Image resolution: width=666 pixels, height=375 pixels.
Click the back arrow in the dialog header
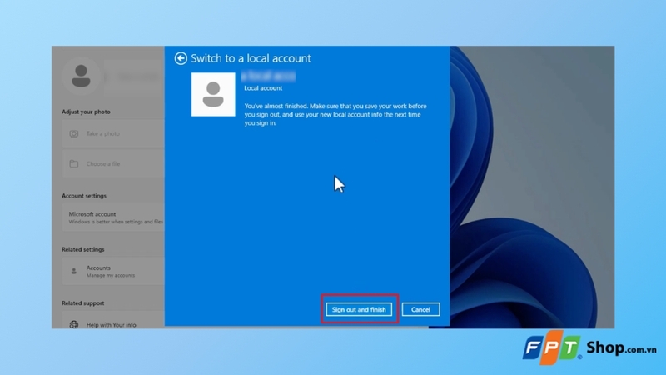click(x=181, y=58)
